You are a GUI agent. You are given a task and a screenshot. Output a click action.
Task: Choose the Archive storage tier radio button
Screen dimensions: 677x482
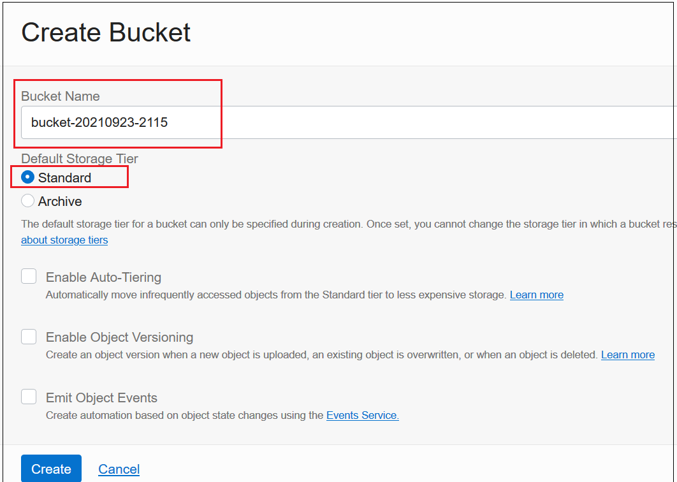[x=28, y=201]
